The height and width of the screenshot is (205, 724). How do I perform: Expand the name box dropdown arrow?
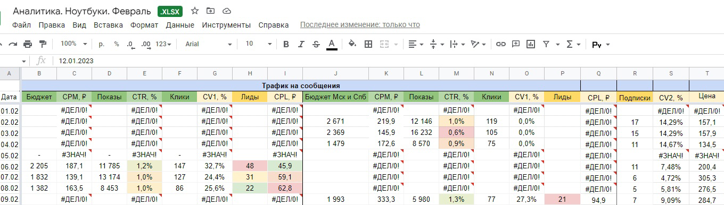click(x=23, y=61)
